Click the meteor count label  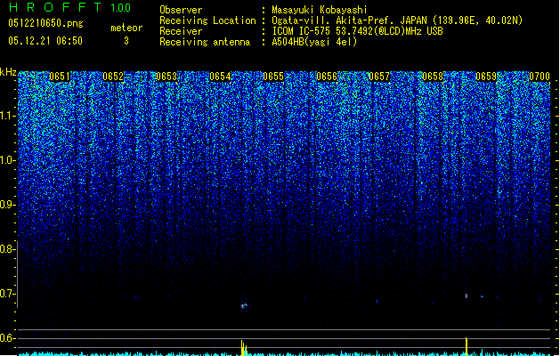[126, 28]
